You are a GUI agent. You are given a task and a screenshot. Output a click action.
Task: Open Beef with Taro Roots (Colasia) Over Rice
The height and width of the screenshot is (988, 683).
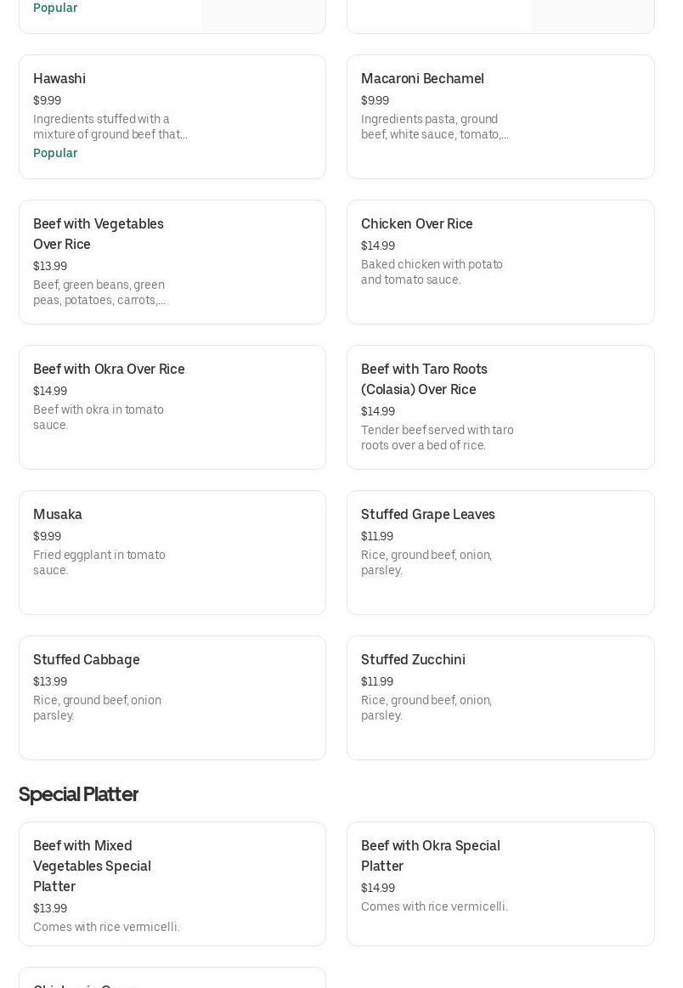500,407
